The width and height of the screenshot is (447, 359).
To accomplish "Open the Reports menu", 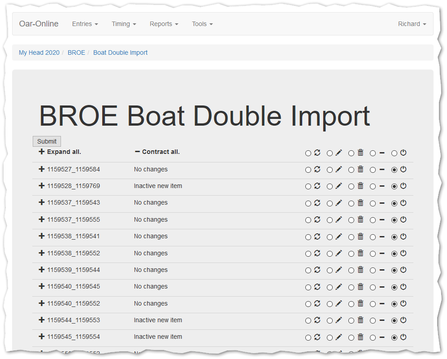I will point(164,24).
